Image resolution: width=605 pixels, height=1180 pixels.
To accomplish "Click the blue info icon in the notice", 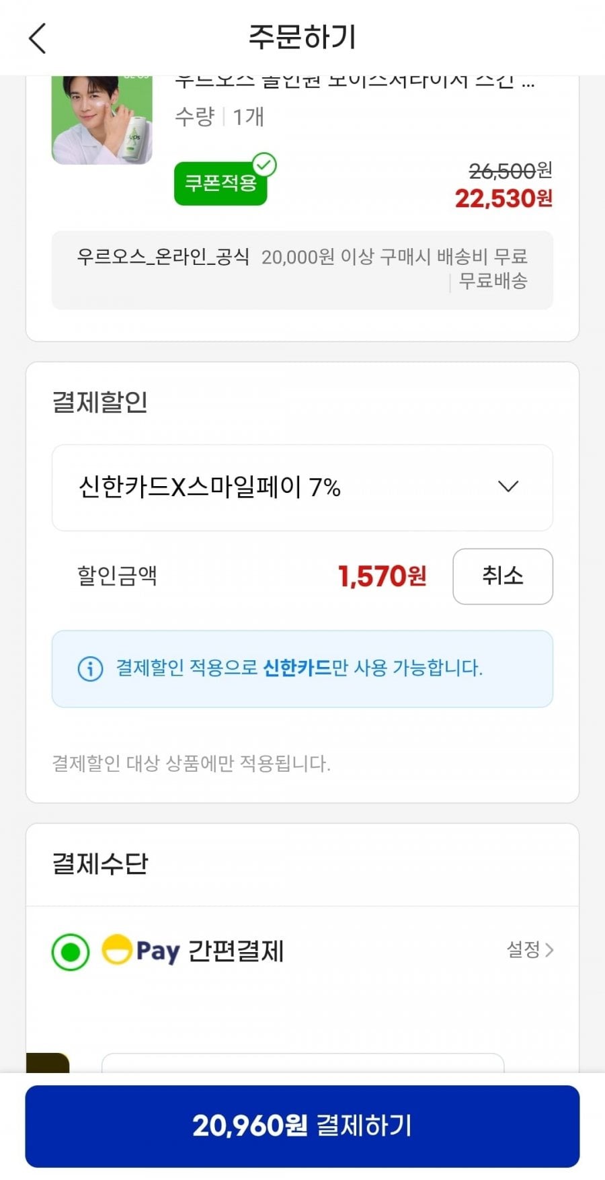I will pyautogui.click(x=91, y=668).
